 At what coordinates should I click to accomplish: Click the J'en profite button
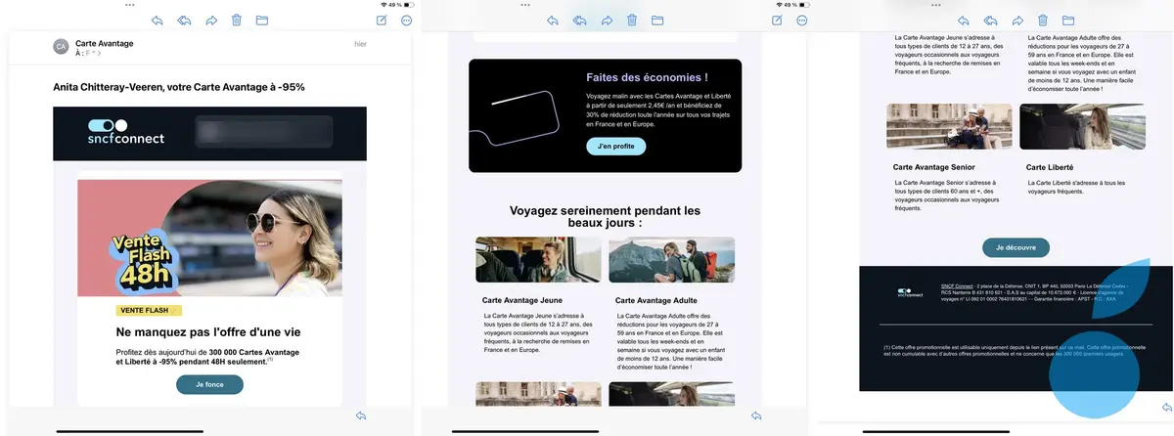[x=615, y=147]
